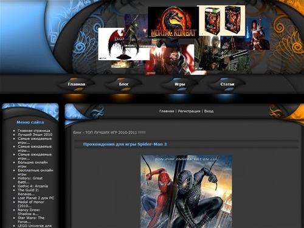Image resolution: width=304 pixels, height=228 pixels.
Task: Open 'LEGO Universe для' sidebar link
Action: pos(35,226)
